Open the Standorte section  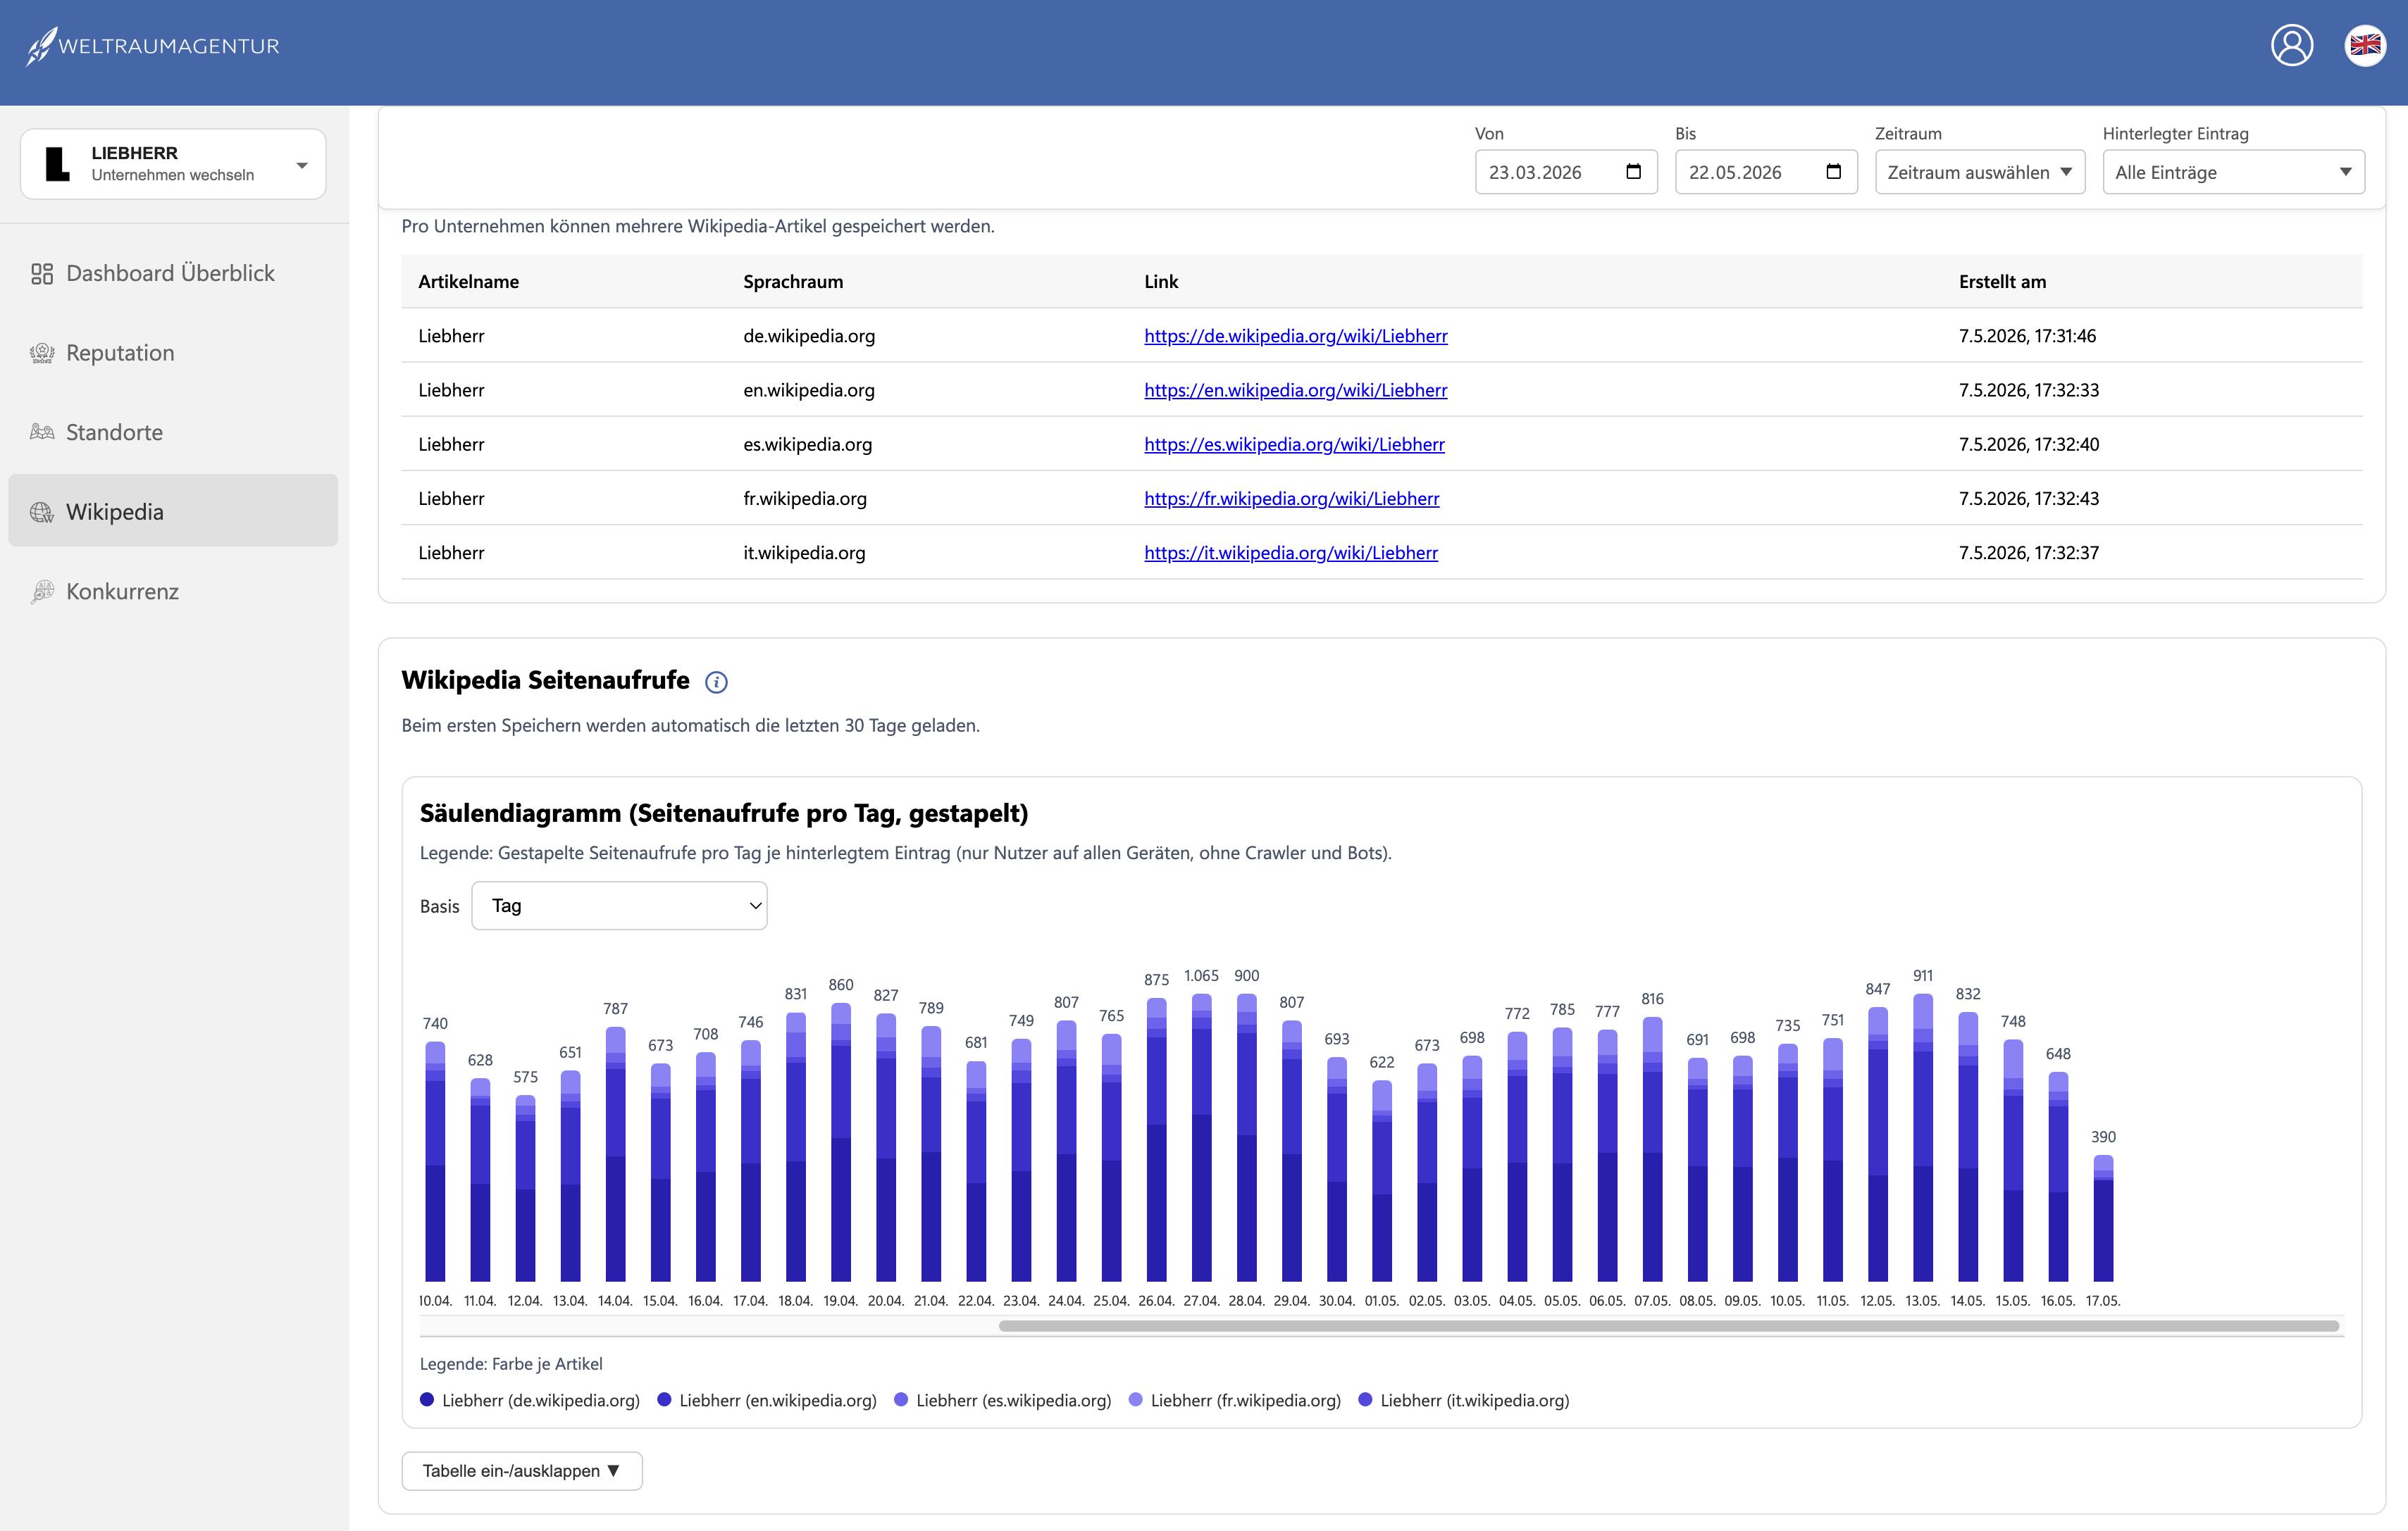[x=173, y=432]
